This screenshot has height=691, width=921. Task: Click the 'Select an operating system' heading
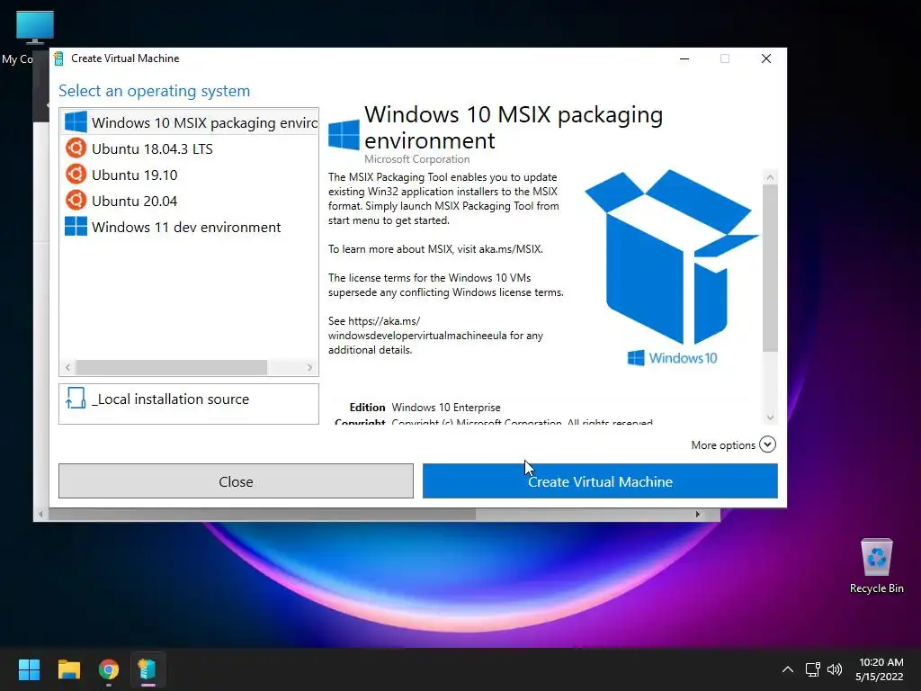pos(154,91)
